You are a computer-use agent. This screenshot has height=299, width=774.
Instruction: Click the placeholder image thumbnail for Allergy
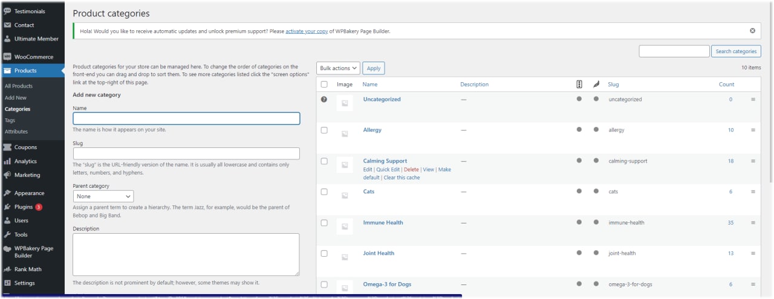[345, 134]
